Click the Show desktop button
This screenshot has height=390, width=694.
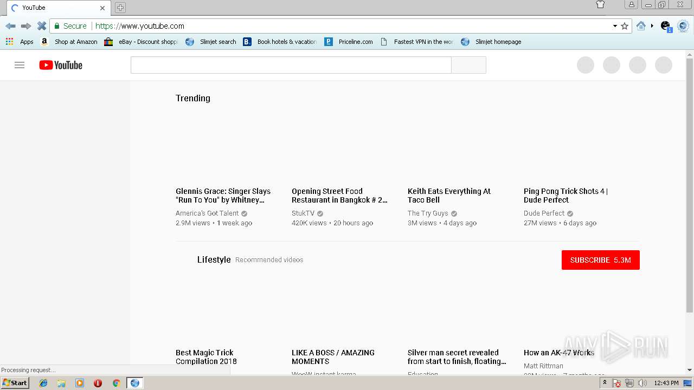(x=688, y=383)
